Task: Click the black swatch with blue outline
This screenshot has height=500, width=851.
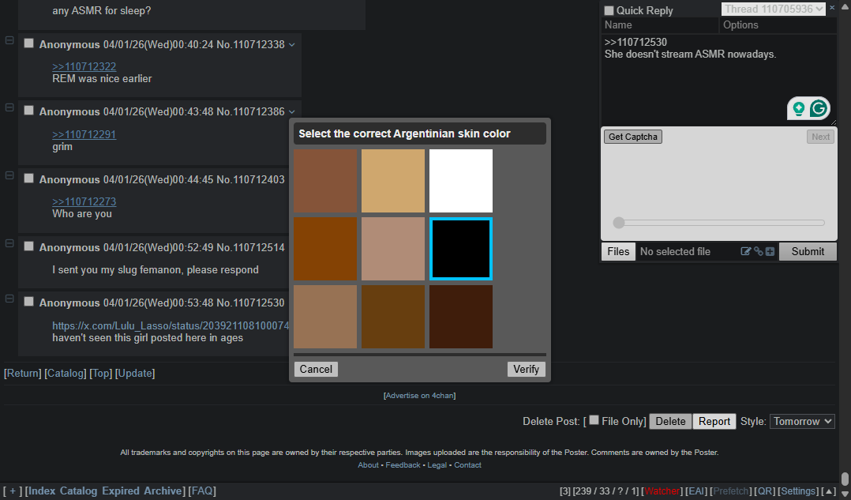Action: 461,249
